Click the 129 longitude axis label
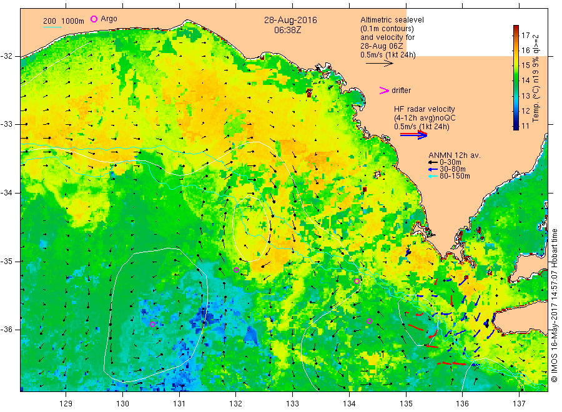This screenshot has width=562, height=412. coord(66,404)
